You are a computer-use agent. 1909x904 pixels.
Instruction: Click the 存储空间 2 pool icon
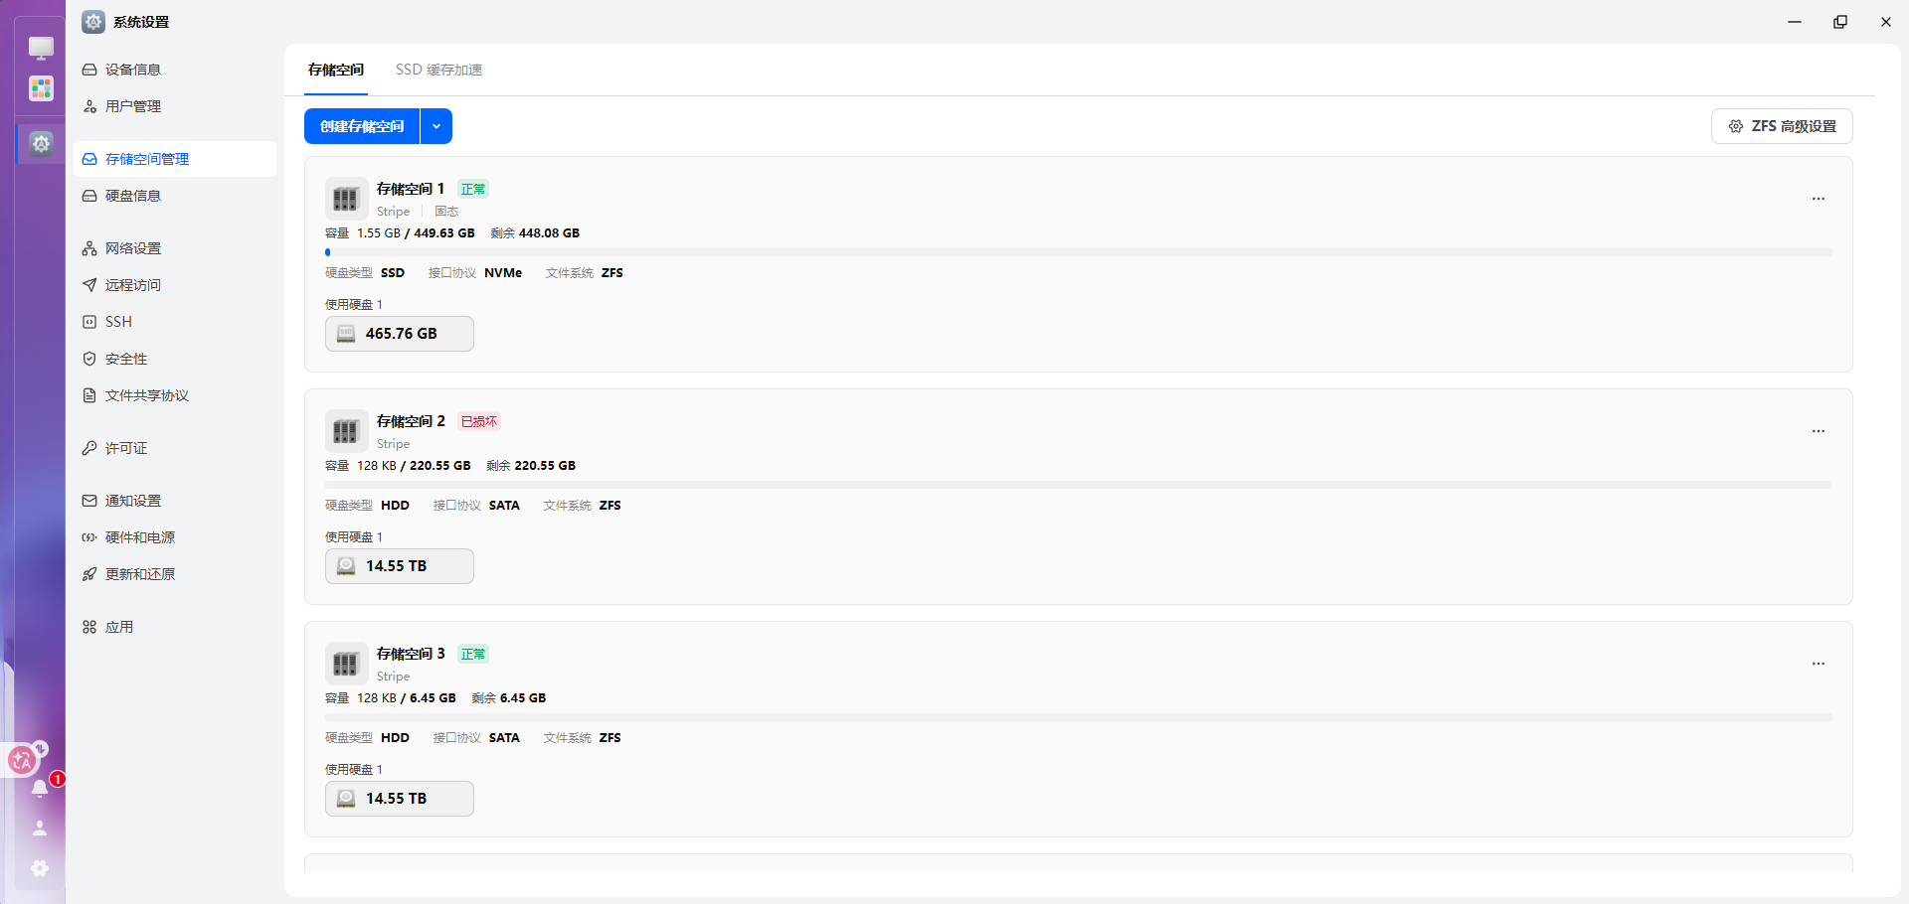[345, 431]
